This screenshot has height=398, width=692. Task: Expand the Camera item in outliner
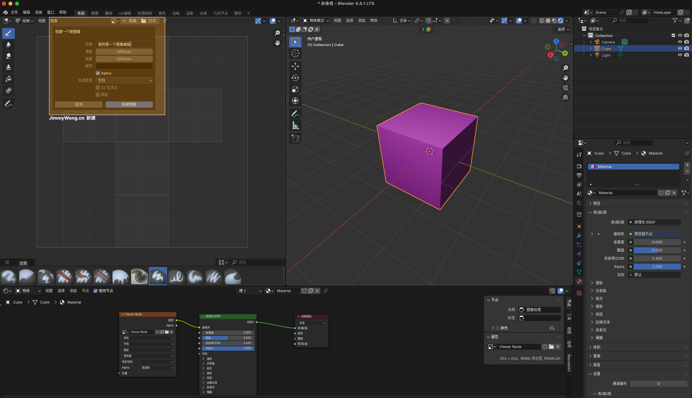[x=591, y=42]
